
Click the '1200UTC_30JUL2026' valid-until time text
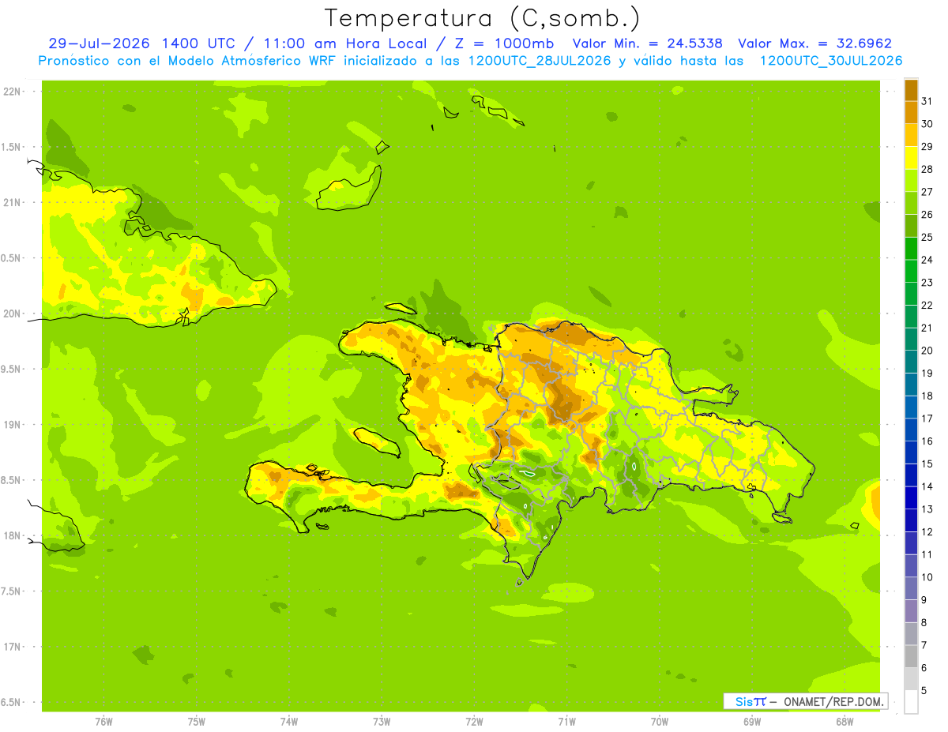[831, 60]
